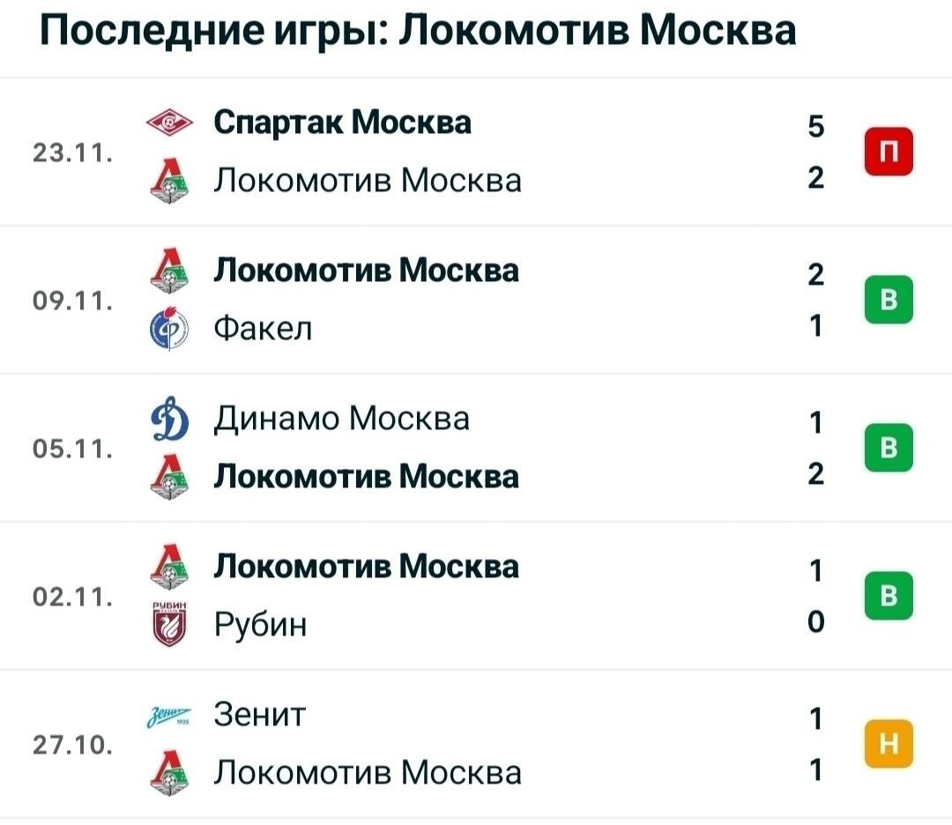Click the orange Н draw badge
Image resolution: width=952 pixels, height=825 pixels.
click(889, 744)
